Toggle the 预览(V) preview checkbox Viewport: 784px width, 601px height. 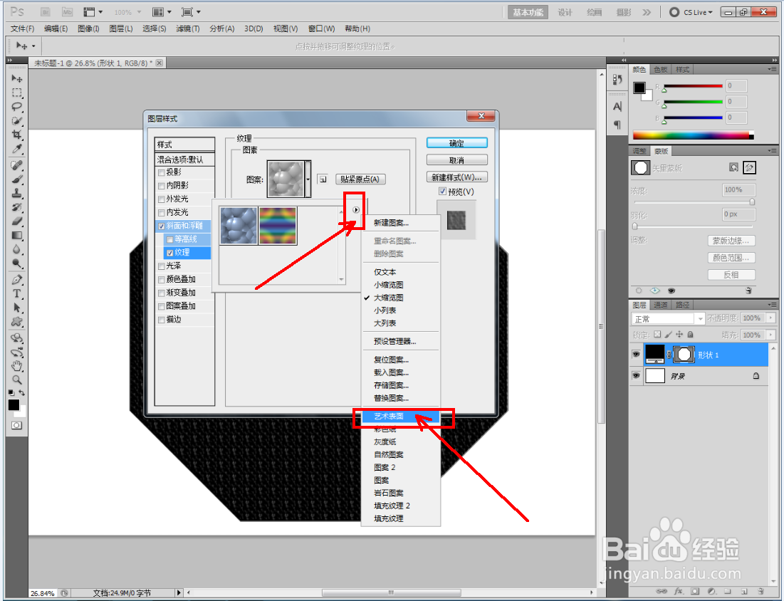(442, 191)
